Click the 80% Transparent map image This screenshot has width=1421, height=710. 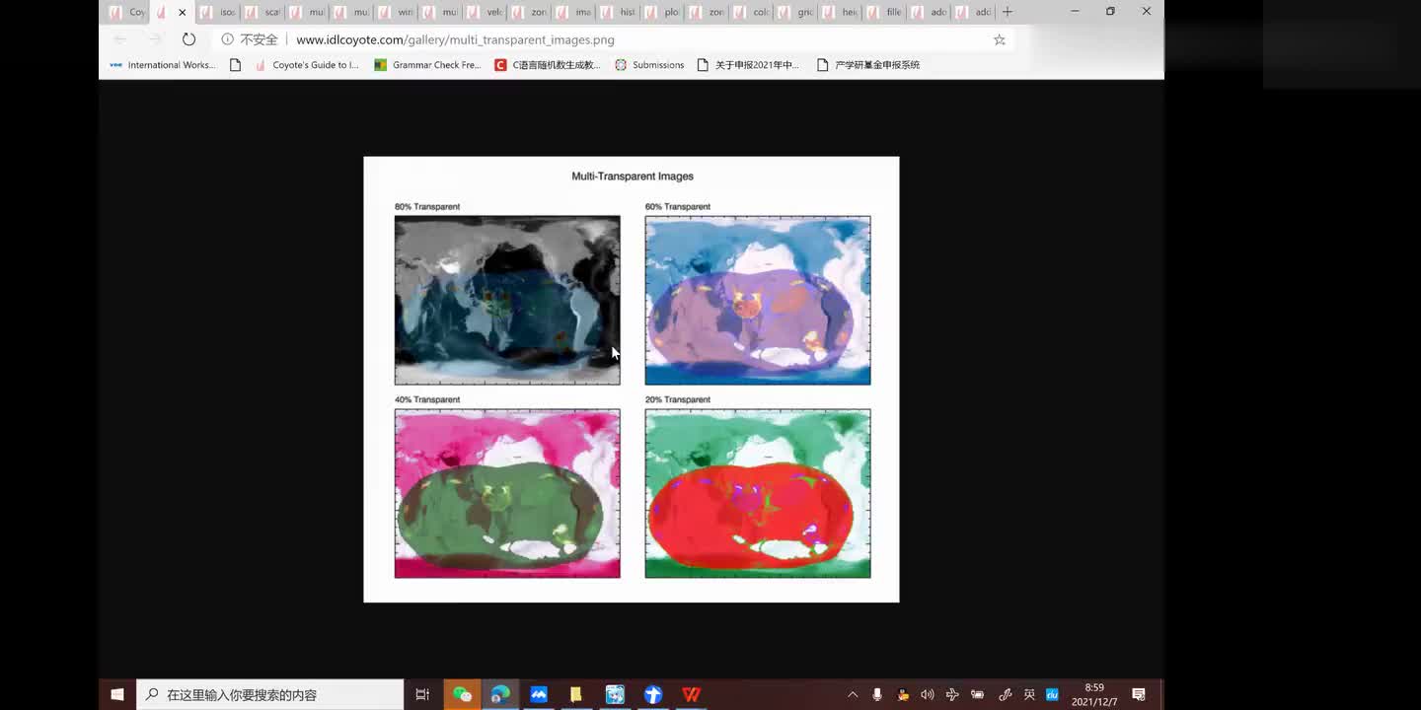click(x=507, y=300)
